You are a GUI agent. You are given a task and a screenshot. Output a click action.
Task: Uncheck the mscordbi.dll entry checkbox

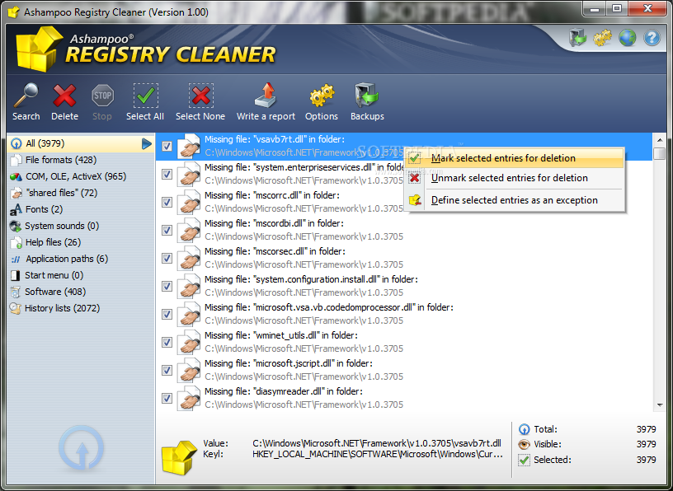[167, 231]
